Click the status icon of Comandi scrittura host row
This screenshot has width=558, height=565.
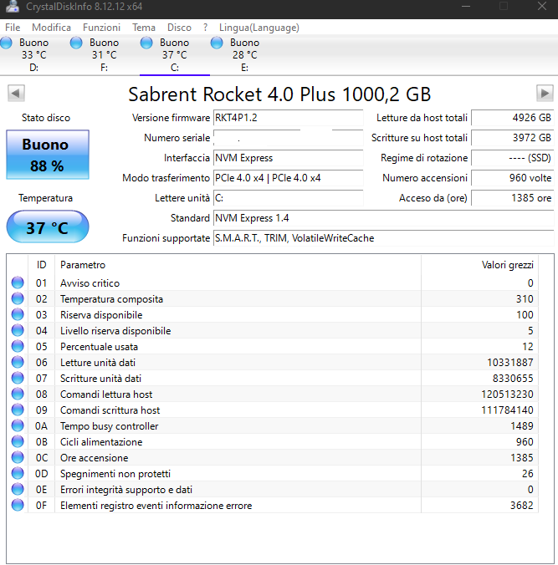click(18, 410)
